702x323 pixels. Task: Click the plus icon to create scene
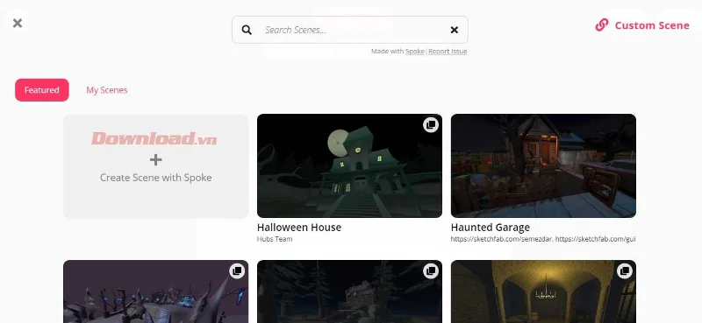[156, 159]
